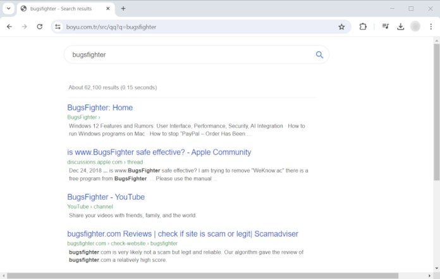
Task: Close the bugsfighter Search results tab
Action: pyautogui.click(x=107, y=9)
